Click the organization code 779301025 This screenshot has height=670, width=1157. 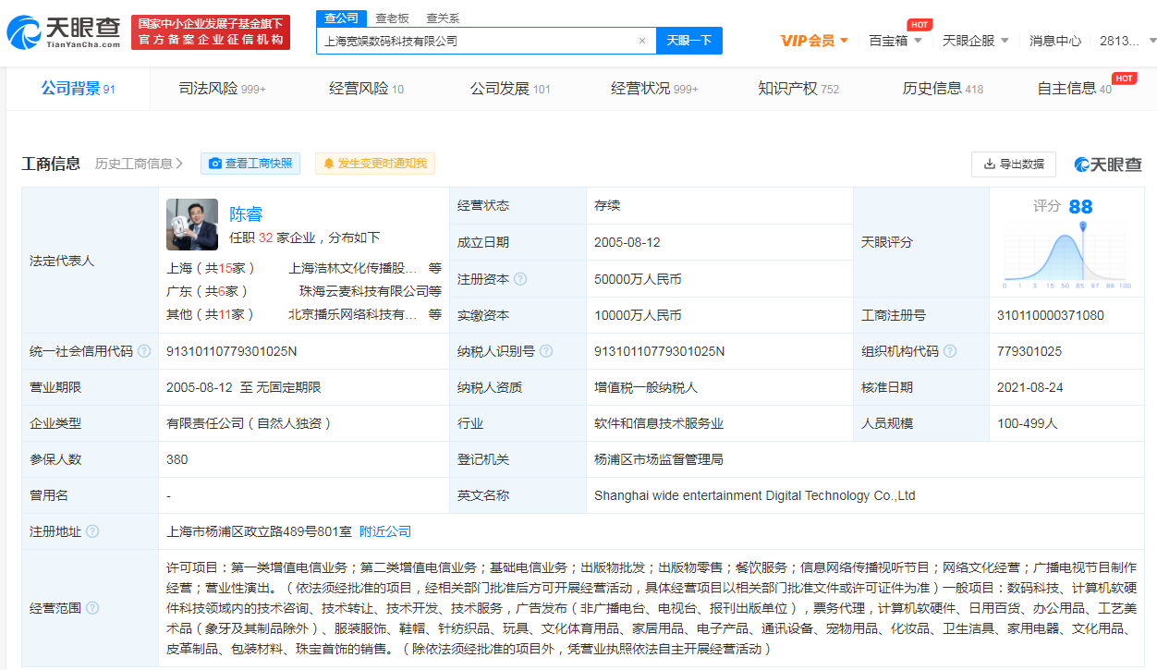click(1029, 351)
